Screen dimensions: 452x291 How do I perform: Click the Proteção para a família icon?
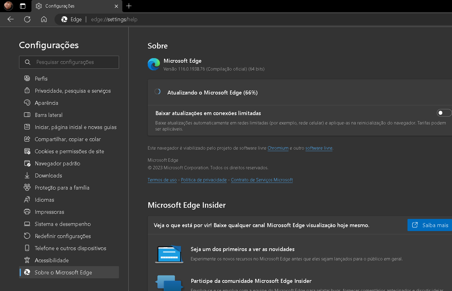[x=27, y=187]
